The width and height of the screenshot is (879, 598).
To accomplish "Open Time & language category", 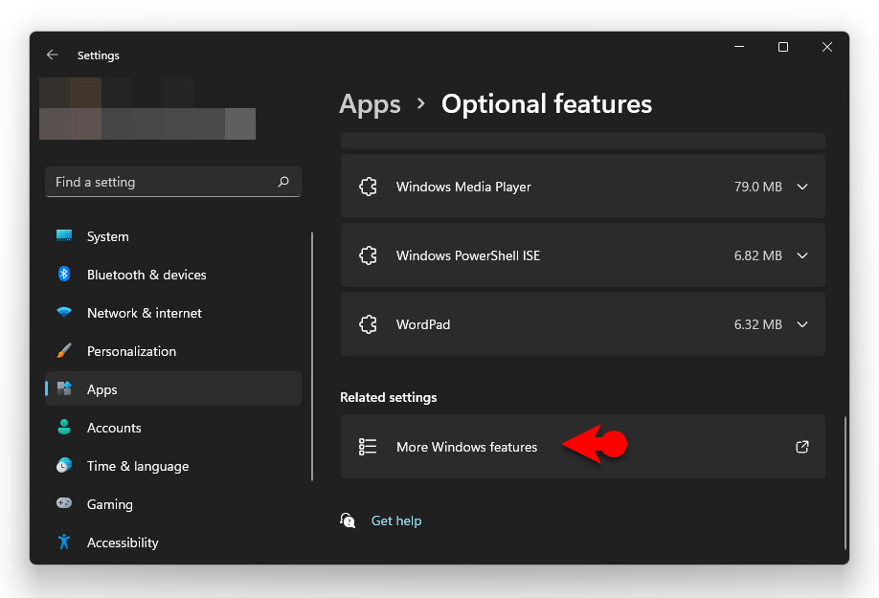I will click(x=173, y=466).
